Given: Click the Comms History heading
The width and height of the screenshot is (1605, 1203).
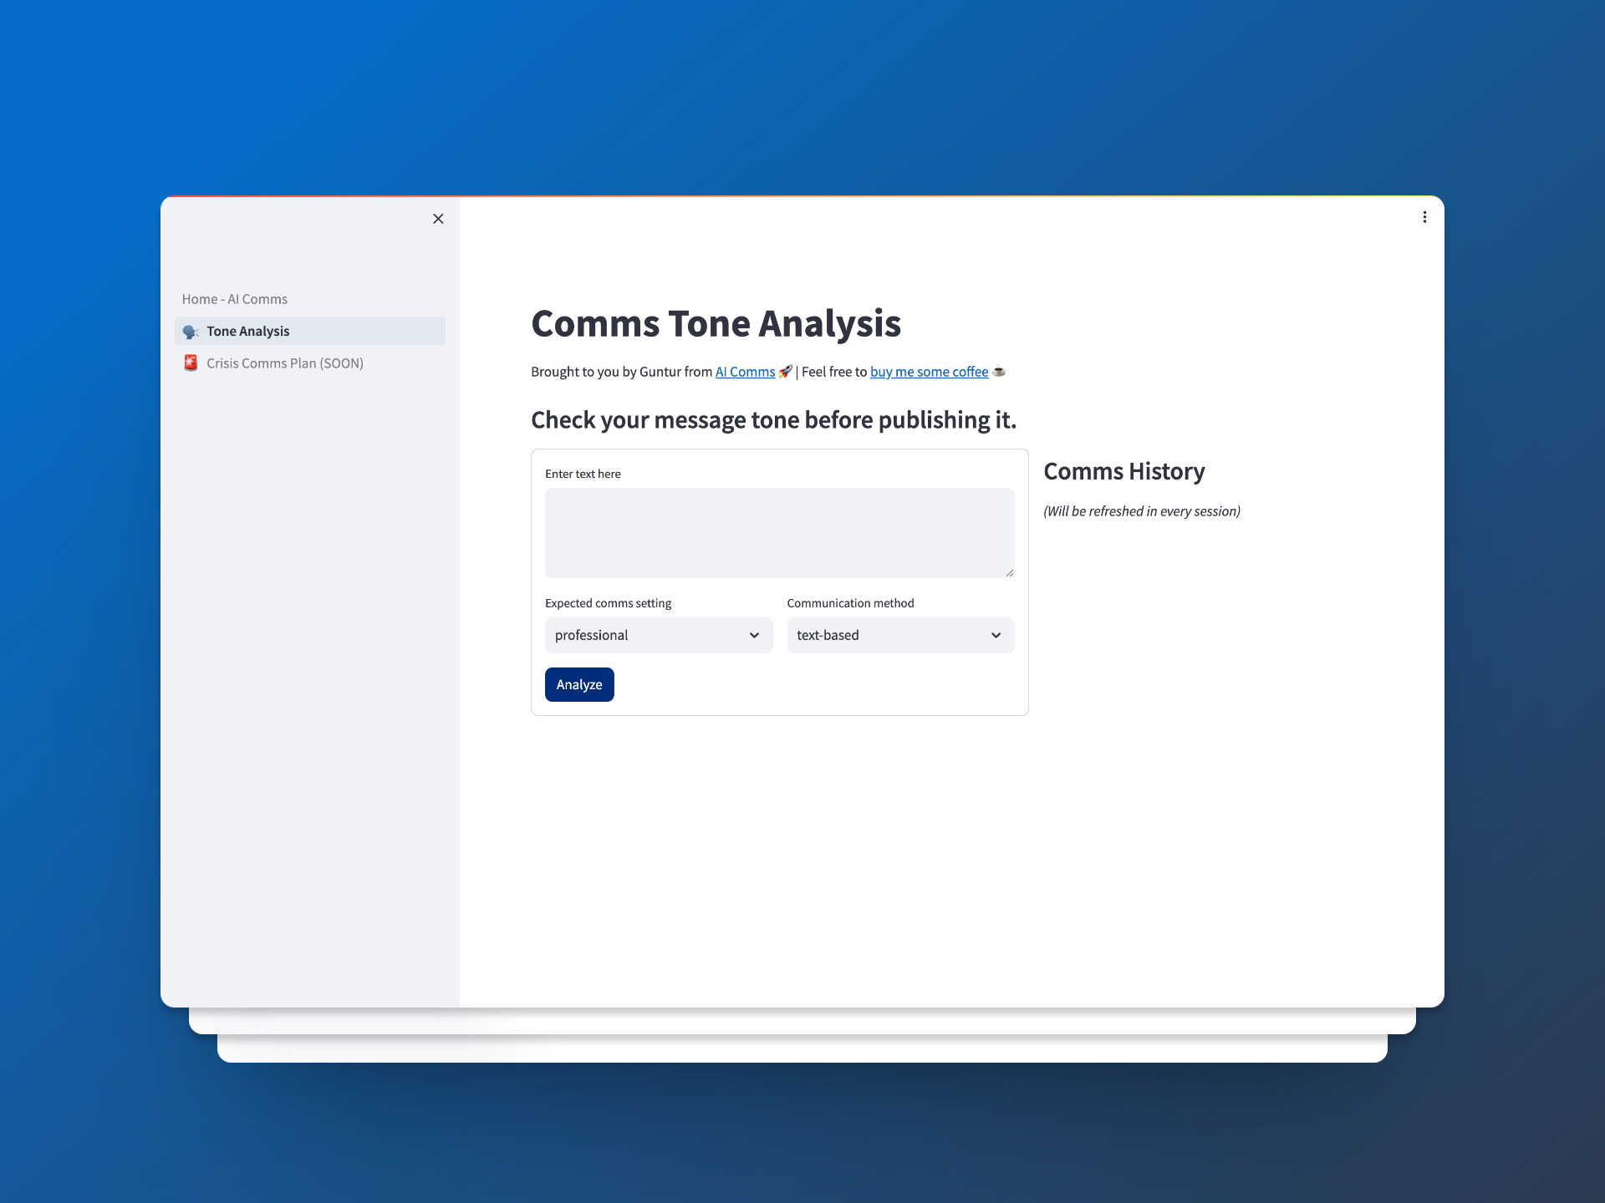Looking at the screenshot, I should point(1123,471).
